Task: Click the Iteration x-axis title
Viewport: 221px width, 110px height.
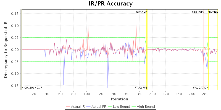Action: click(119, 99)
